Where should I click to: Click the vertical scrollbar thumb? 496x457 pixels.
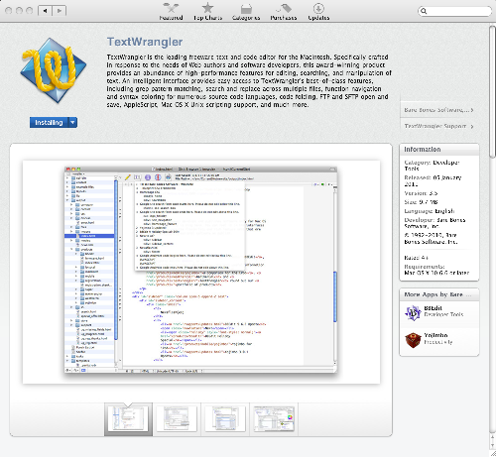pos(492,91)
